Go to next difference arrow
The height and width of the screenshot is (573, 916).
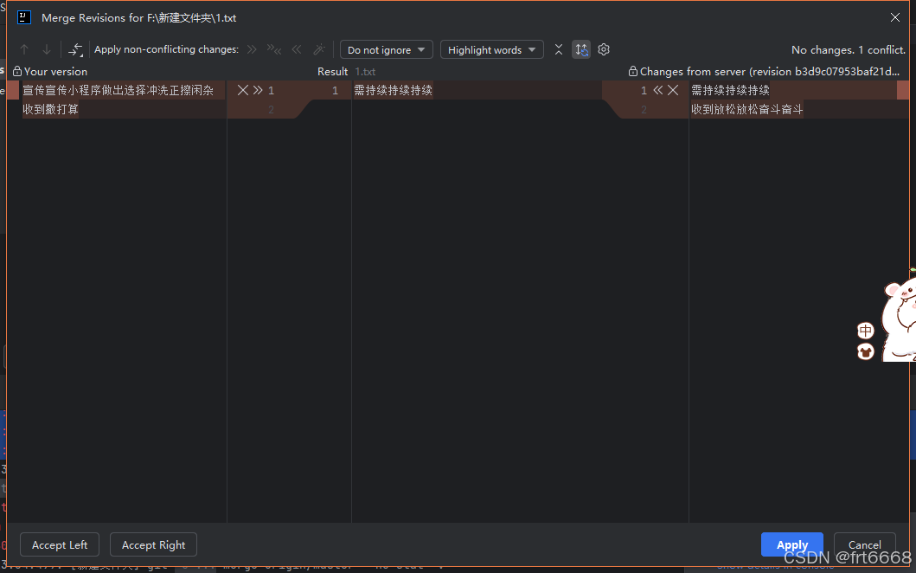47,49
